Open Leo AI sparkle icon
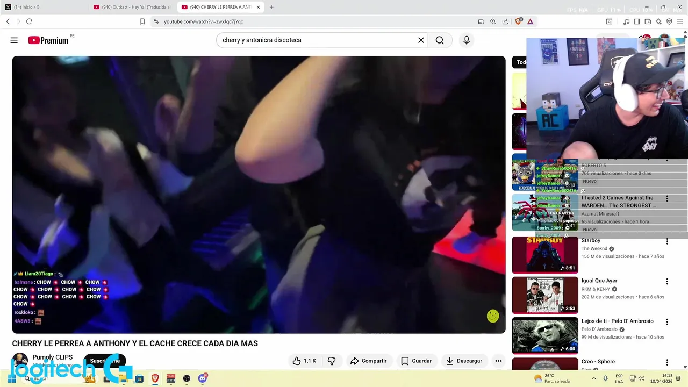This screenshot has width=688, height=387. pos(658,21)
